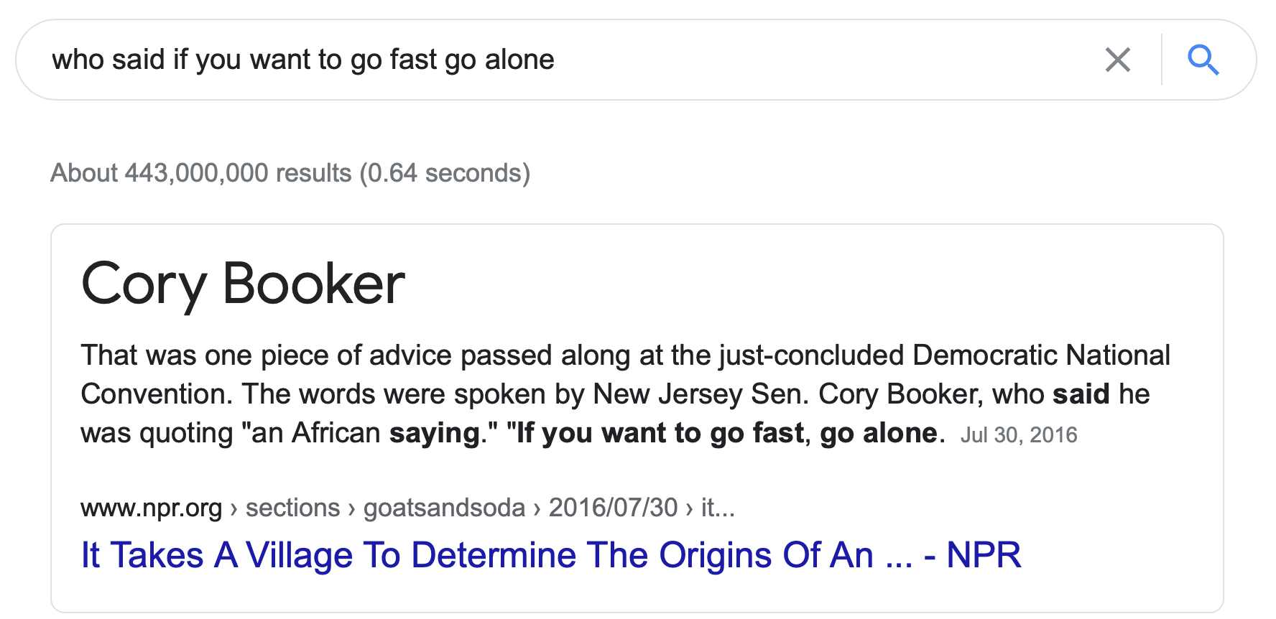Click the '(0.64 seconds)' timing text
This screenshot has width=1276, height=619.
click(x=445, y=173)
